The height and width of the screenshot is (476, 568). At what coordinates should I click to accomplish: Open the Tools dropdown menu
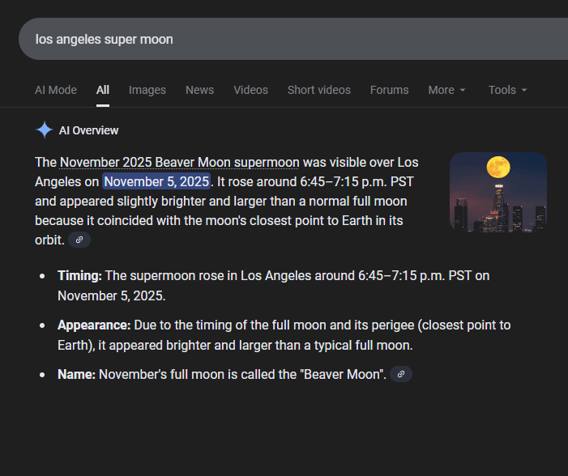pos(507,90)
